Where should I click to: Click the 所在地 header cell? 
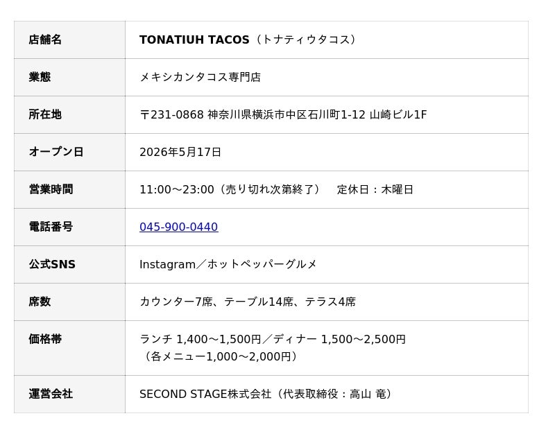70,115
